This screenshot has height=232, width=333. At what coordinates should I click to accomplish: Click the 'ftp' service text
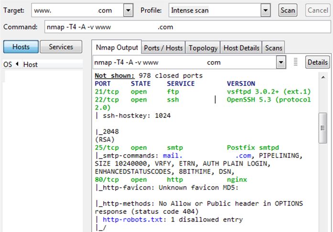173,92
